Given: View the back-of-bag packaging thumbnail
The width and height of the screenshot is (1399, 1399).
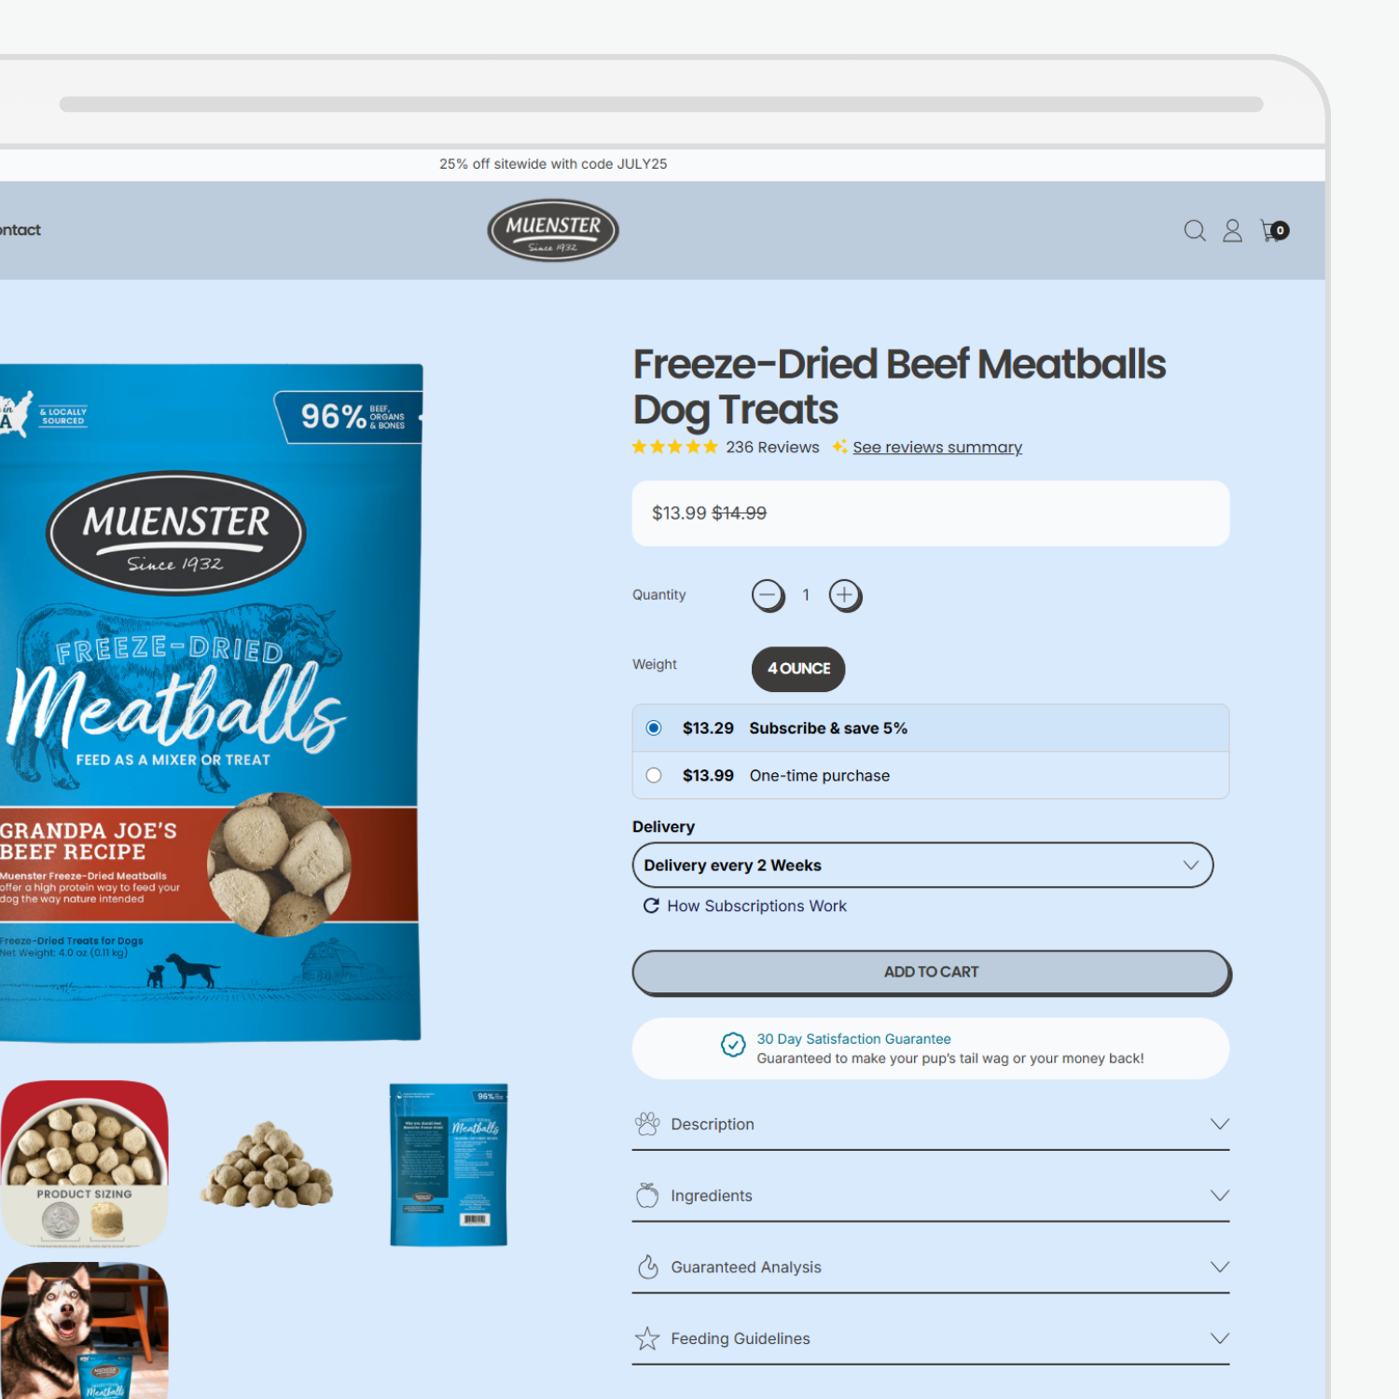Looking at the screenshot, I should coord(449,1164).
